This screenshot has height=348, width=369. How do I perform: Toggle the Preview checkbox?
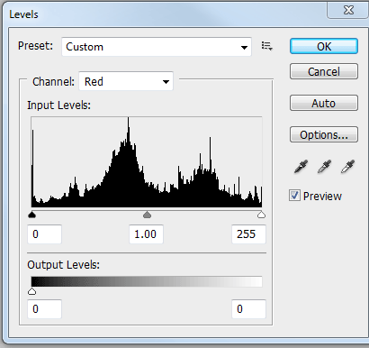pos(294,196)
